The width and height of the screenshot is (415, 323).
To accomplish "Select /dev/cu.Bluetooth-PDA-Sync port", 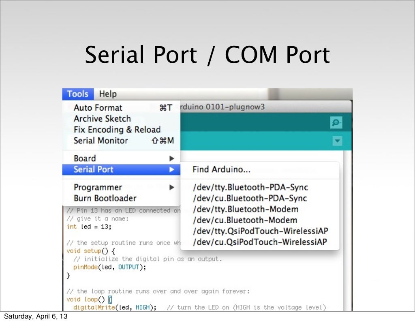I will (260, 198).
